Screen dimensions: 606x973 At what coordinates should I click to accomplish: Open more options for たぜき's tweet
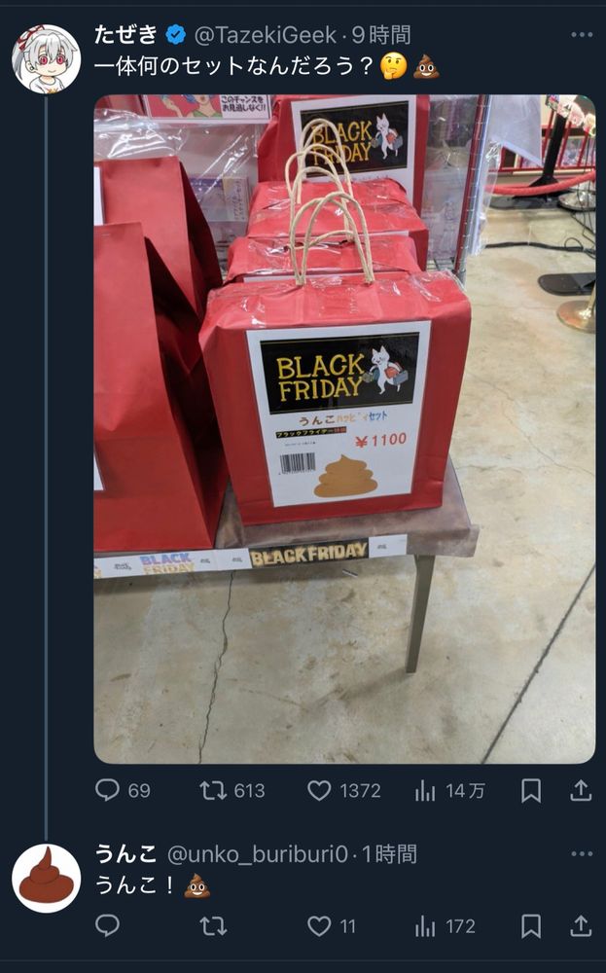pyautogui.click(x=582, y=35)
